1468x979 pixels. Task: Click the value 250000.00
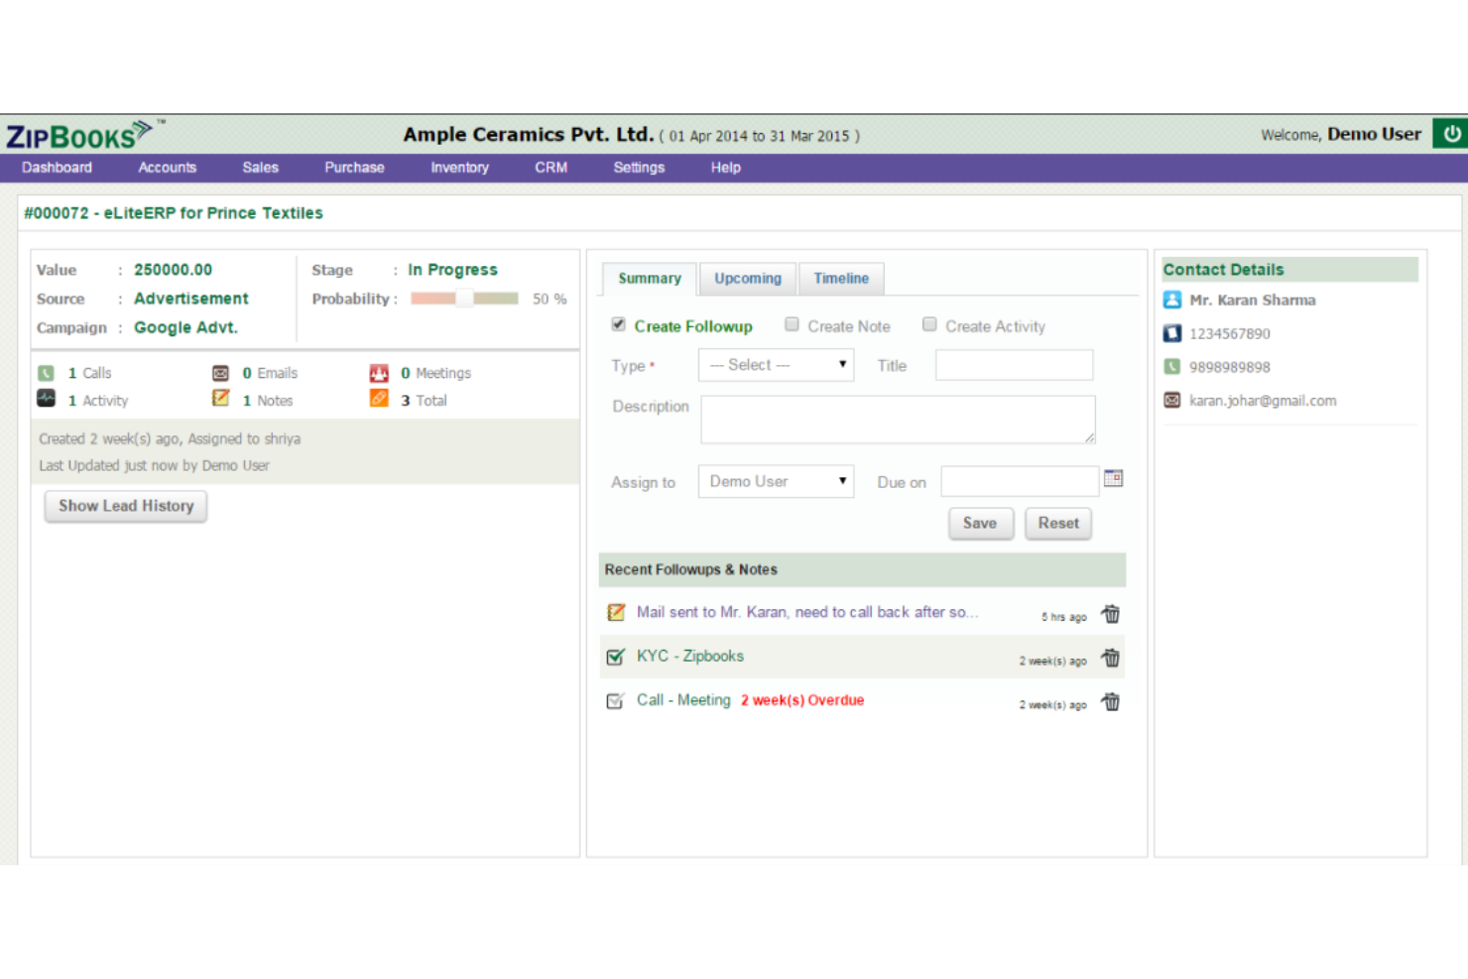173,270
